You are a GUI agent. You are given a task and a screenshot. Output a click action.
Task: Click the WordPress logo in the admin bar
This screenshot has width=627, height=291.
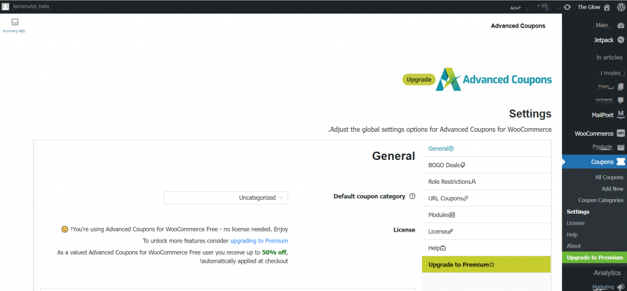620,7
